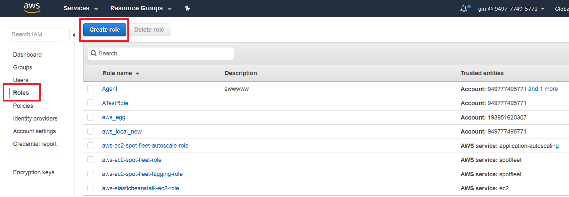Sort by Role name arrow icon
Screen dimensions: 569x197
click(x=137, y=73)
